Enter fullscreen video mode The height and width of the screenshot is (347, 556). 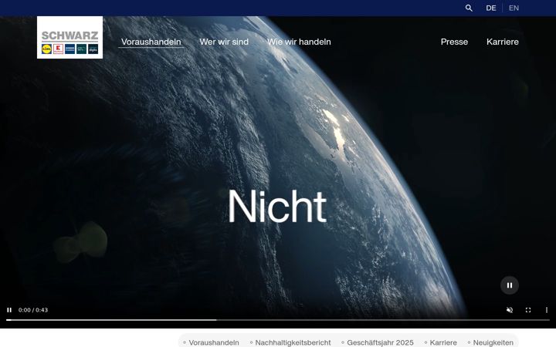528,310
